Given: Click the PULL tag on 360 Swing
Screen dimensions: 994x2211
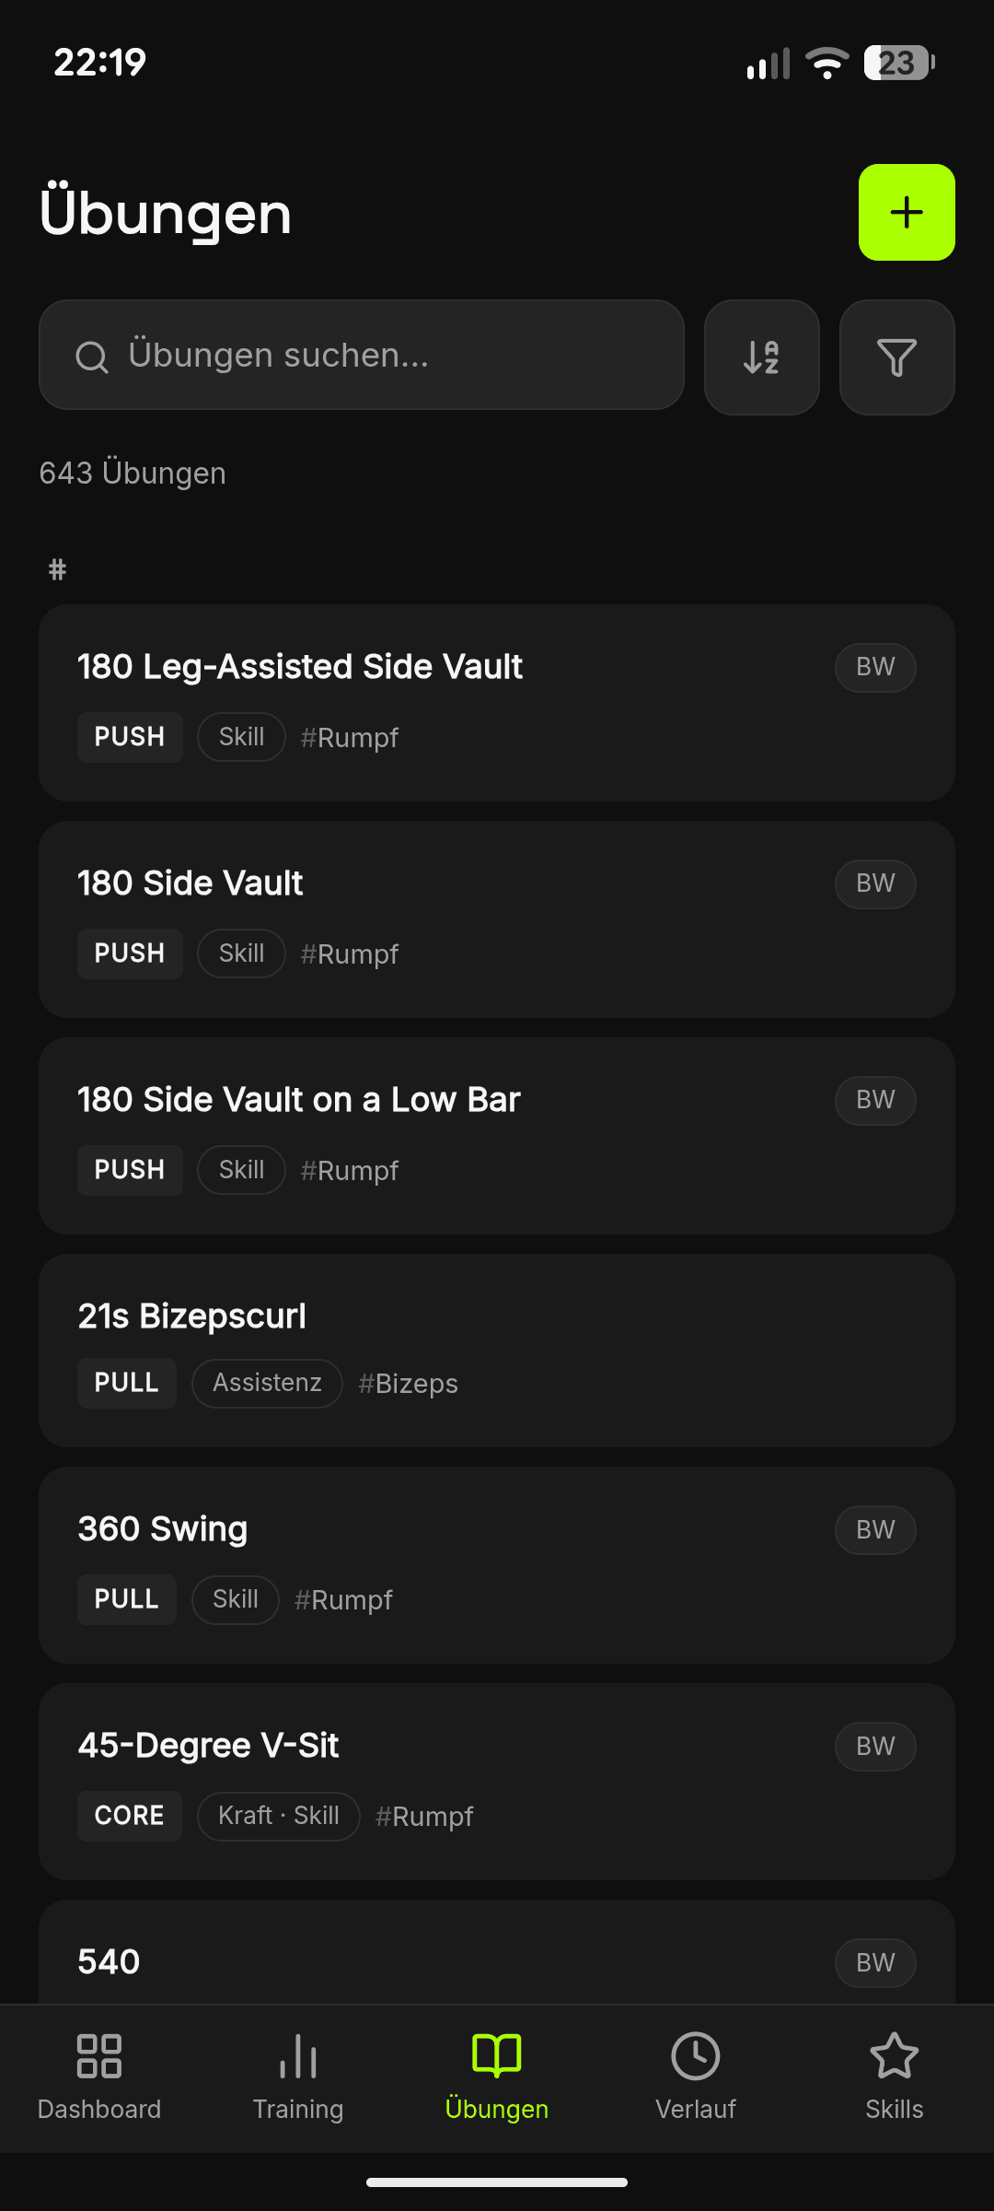Looking at the screenshot, I should (127, 1599).
